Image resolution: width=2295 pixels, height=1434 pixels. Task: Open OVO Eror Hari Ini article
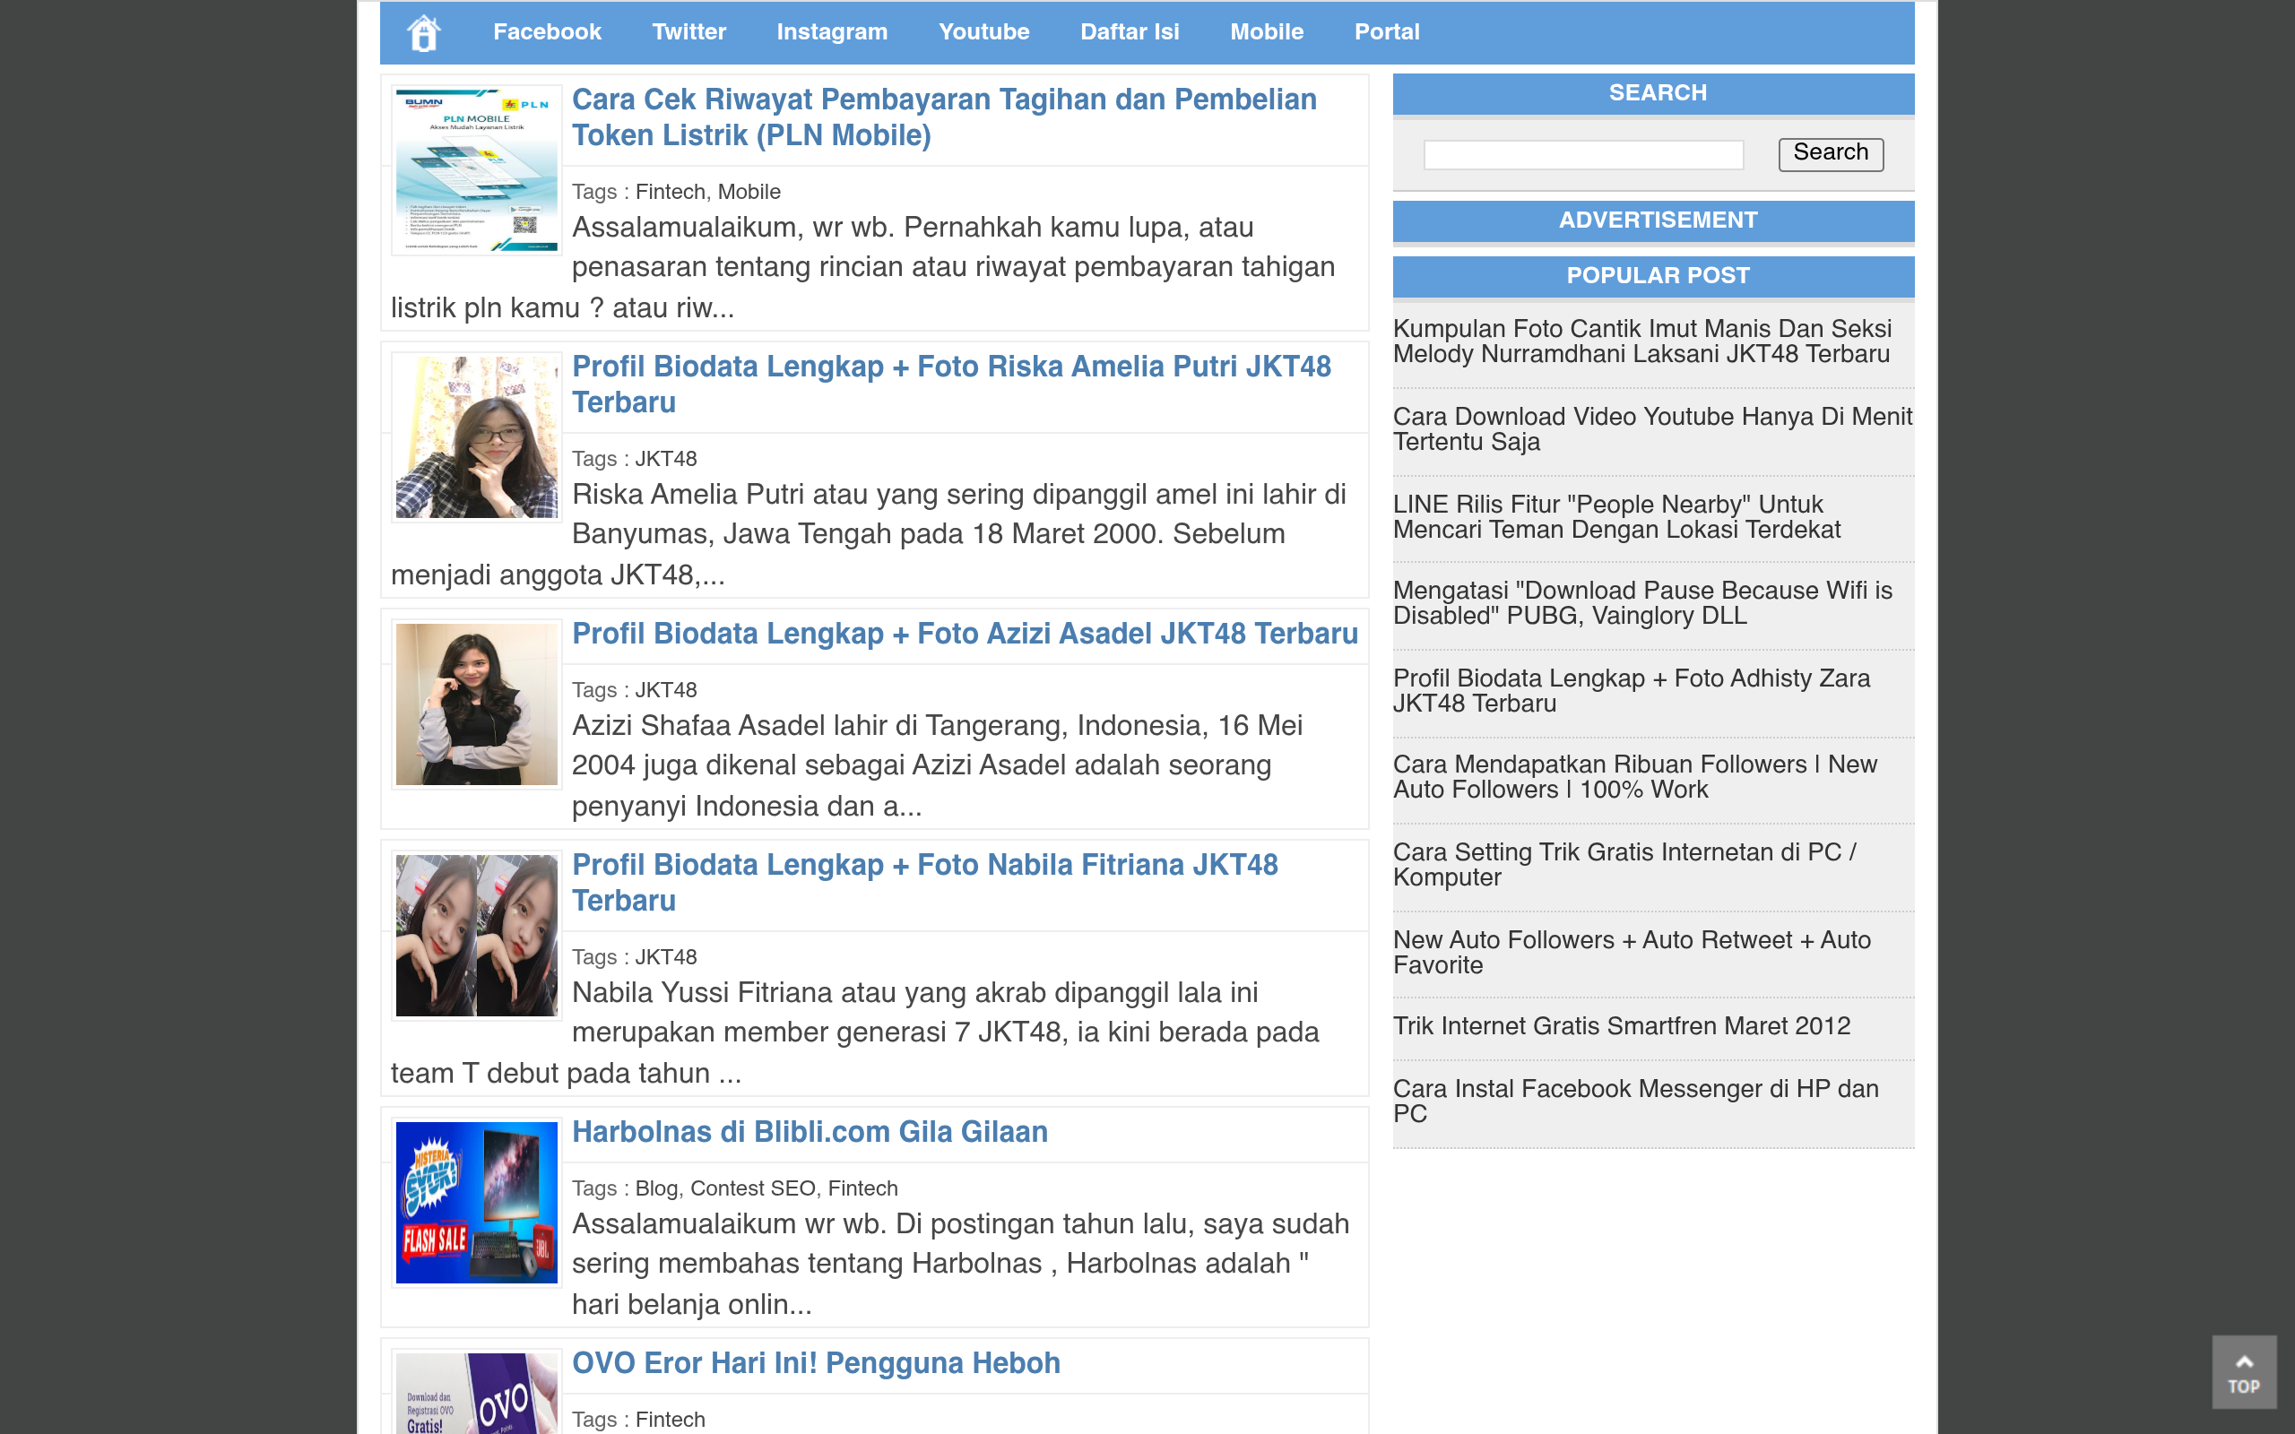(816, 1364)
